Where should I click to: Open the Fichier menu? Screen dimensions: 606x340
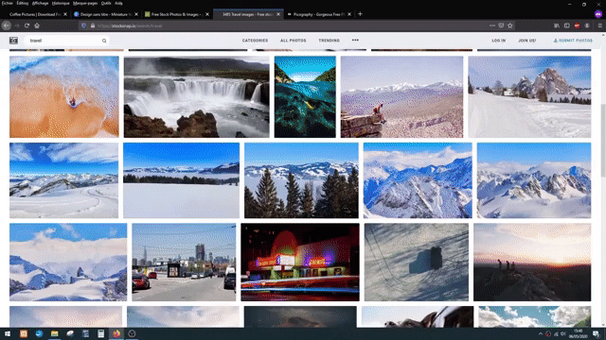click(7, 3)
